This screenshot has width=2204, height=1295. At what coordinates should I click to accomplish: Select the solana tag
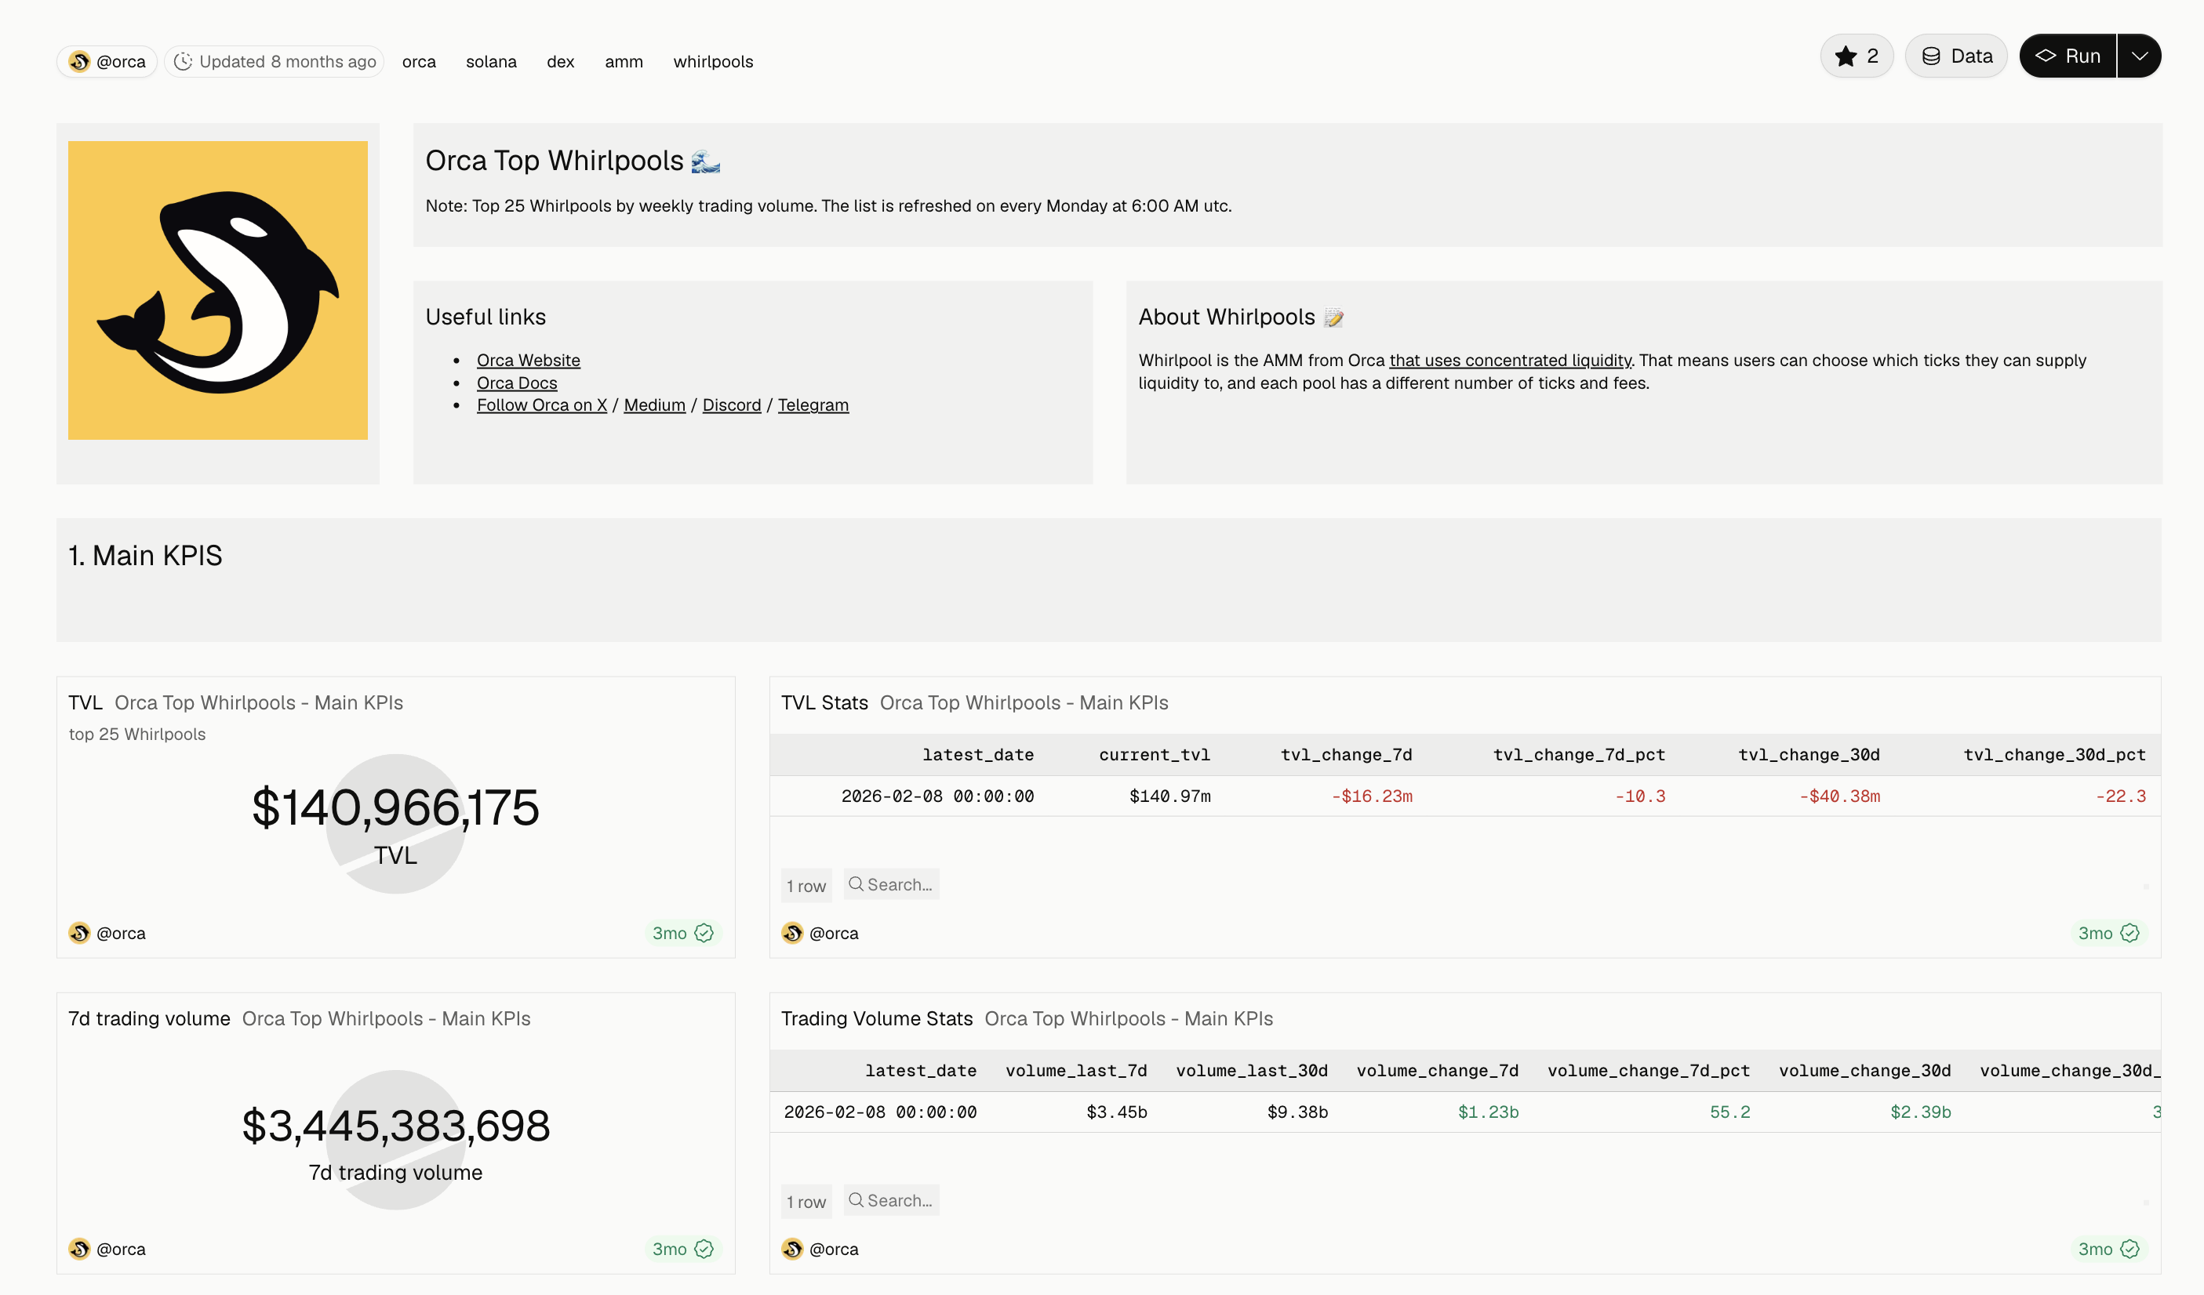[x=492, y=62]
